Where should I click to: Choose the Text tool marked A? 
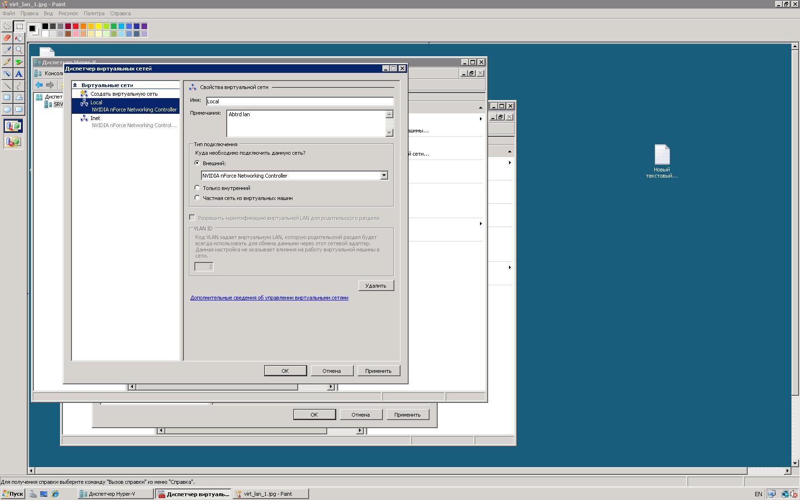point(19,74)
